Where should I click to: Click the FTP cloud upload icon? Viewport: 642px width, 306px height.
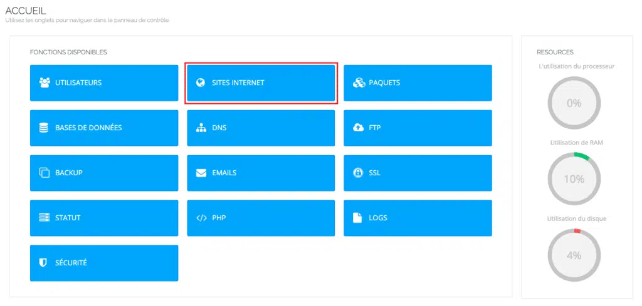[x=358, y=128]
